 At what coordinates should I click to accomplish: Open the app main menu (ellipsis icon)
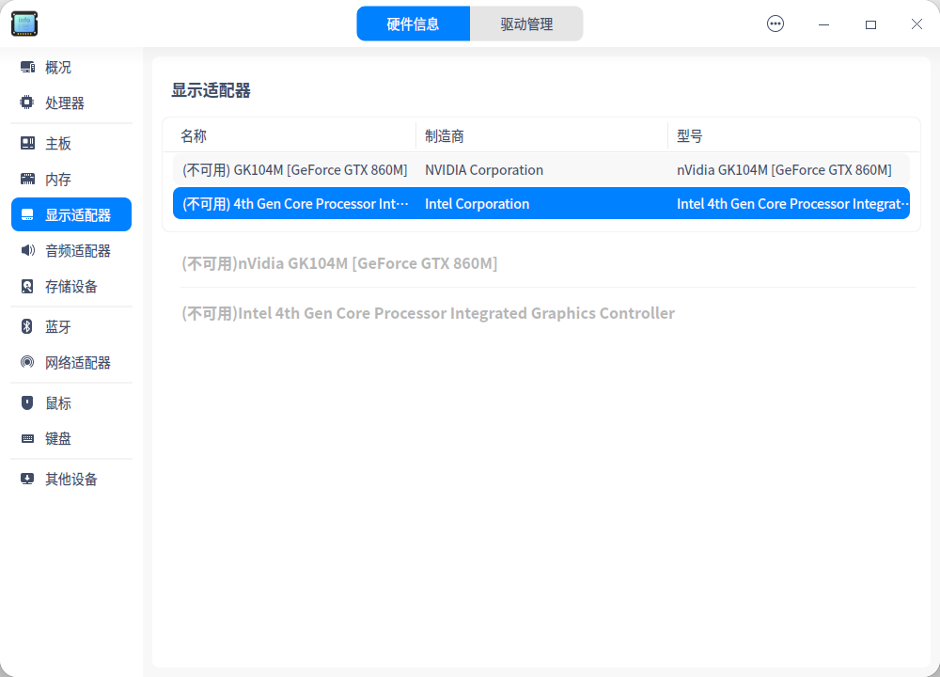775,24
